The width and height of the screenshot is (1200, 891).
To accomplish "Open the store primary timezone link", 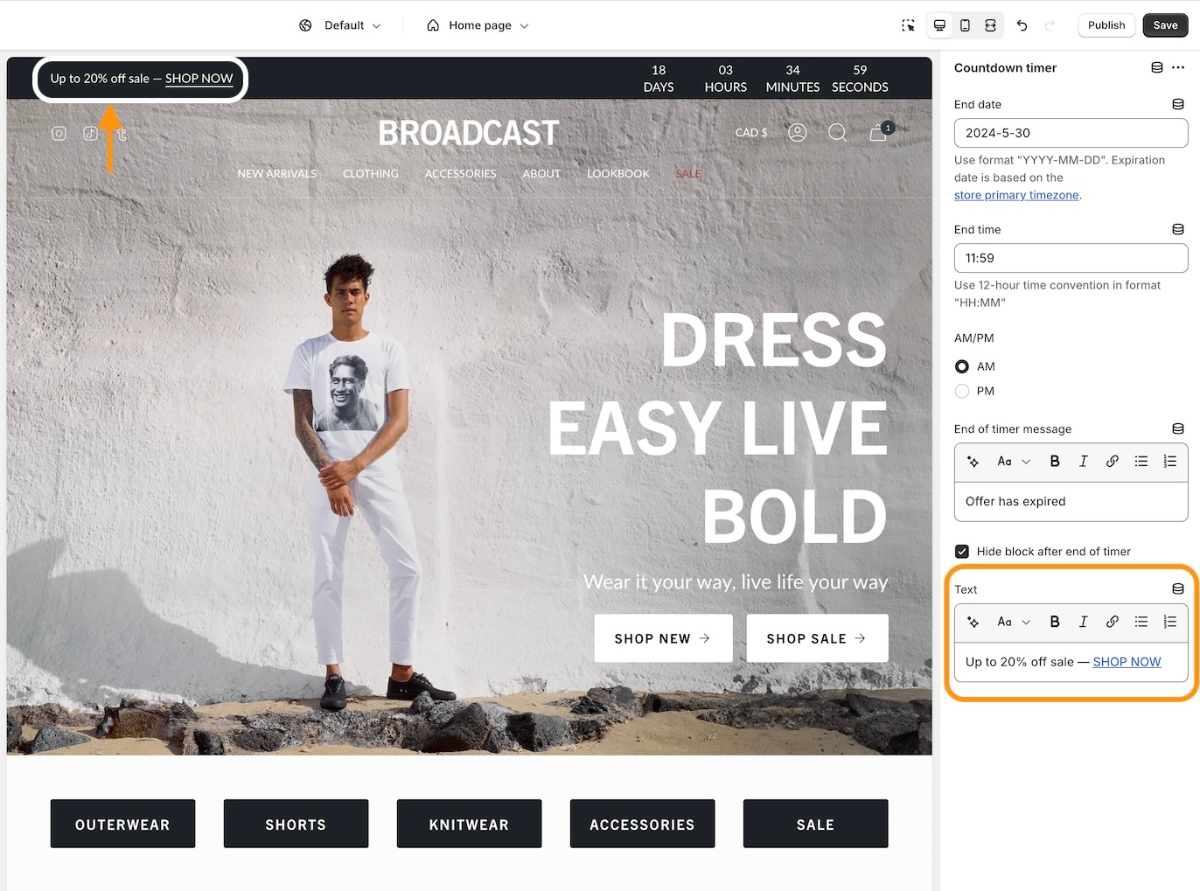I will click(x=1016, y=195).
